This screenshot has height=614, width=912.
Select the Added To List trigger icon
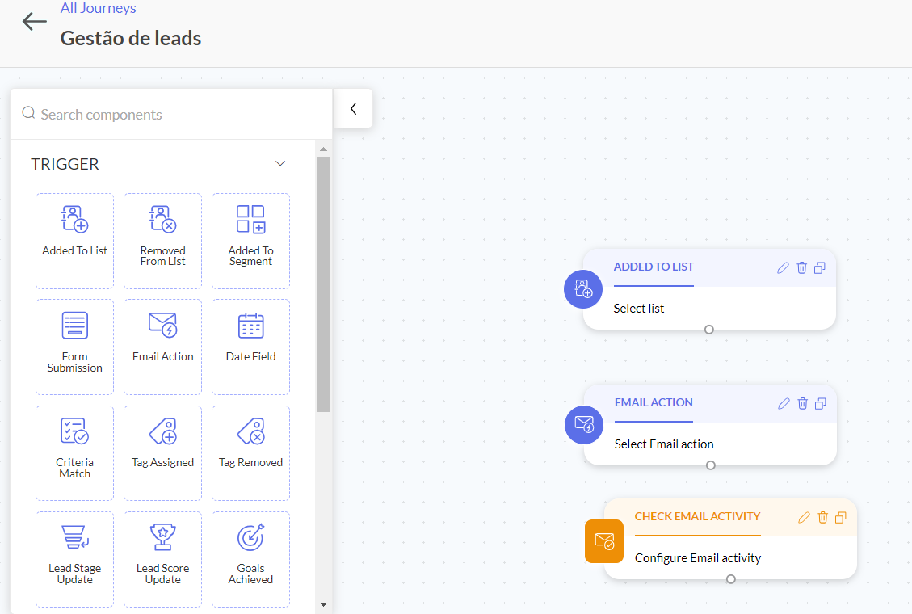point(74,220)
